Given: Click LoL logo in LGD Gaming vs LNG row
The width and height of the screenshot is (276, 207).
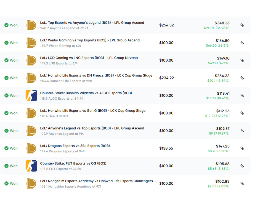Looking at the screenshot, I should [31, 60].
